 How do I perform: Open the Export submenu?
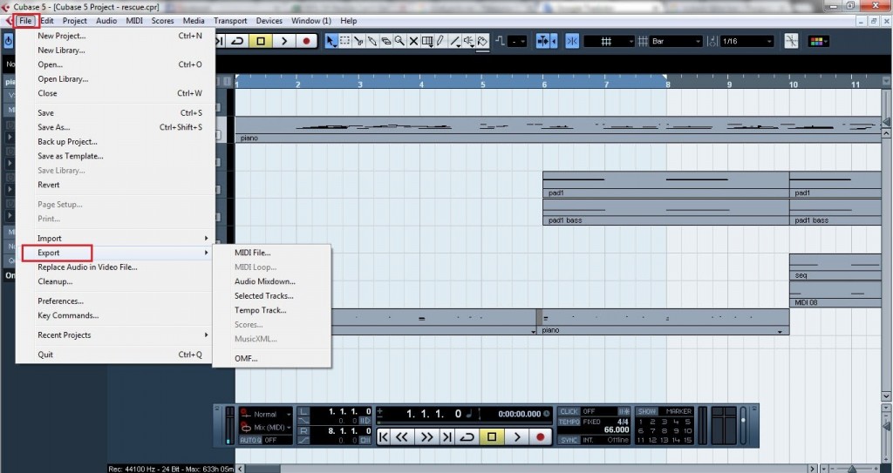116,253
